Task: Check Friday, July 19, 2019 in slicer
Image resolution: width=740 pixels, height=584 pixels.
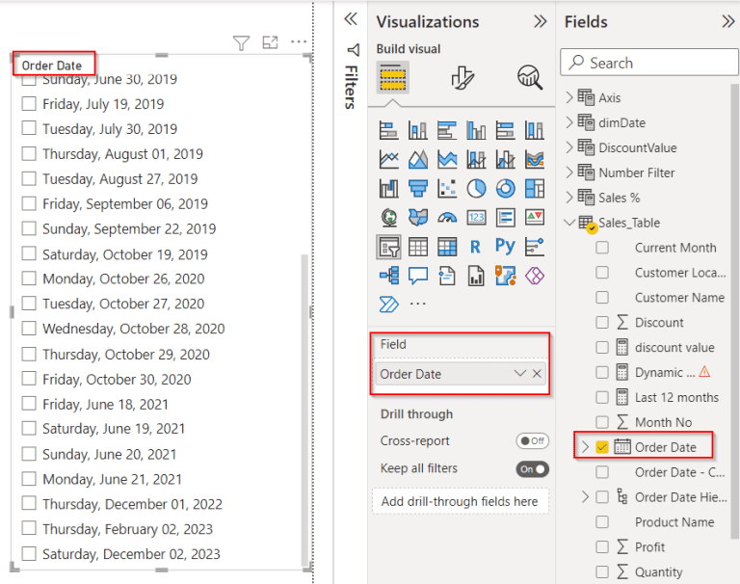Action: click(29, 103)
